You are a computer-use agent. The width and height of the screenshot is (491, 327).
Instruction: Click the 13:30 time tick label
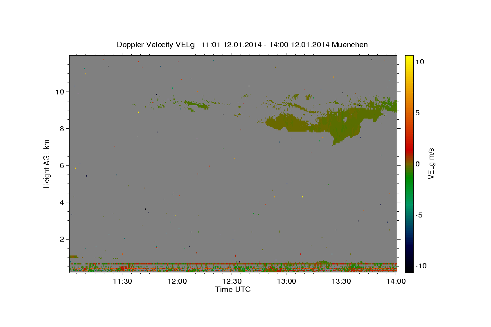coord(341,281)
